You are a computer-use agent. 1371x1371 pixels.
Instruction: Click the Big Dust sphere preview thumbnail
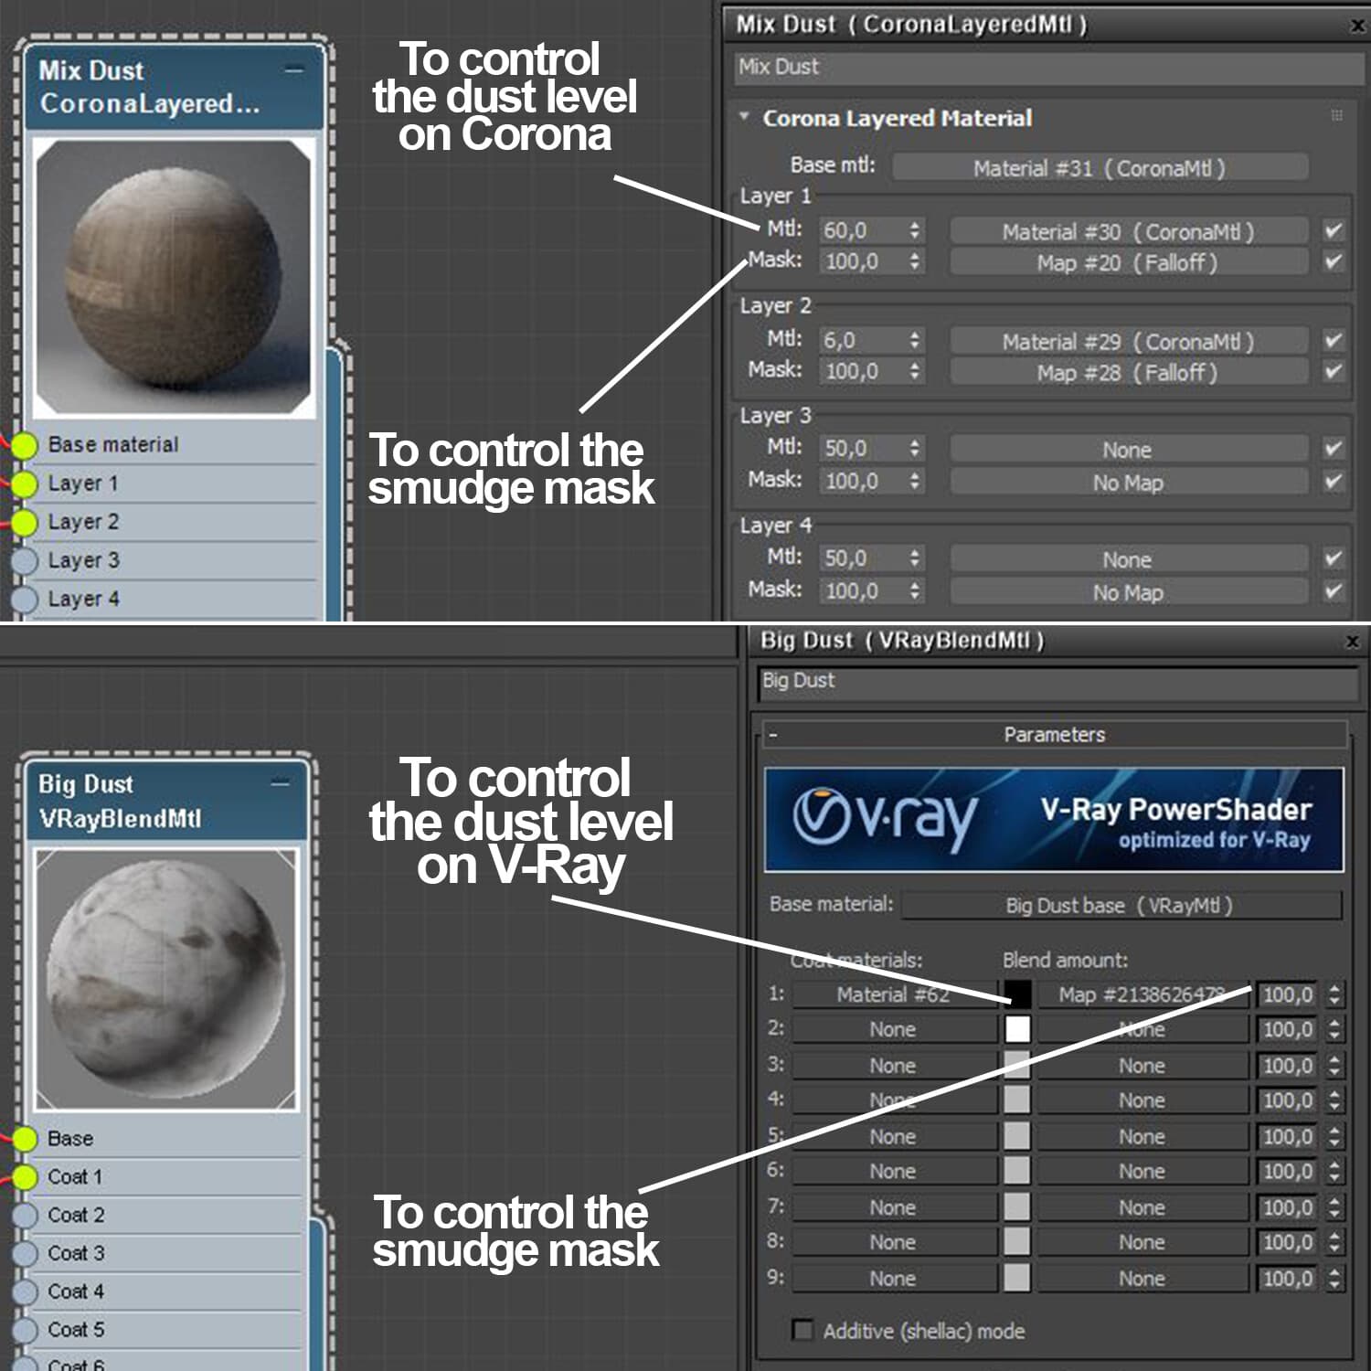[x=166, y=979]
